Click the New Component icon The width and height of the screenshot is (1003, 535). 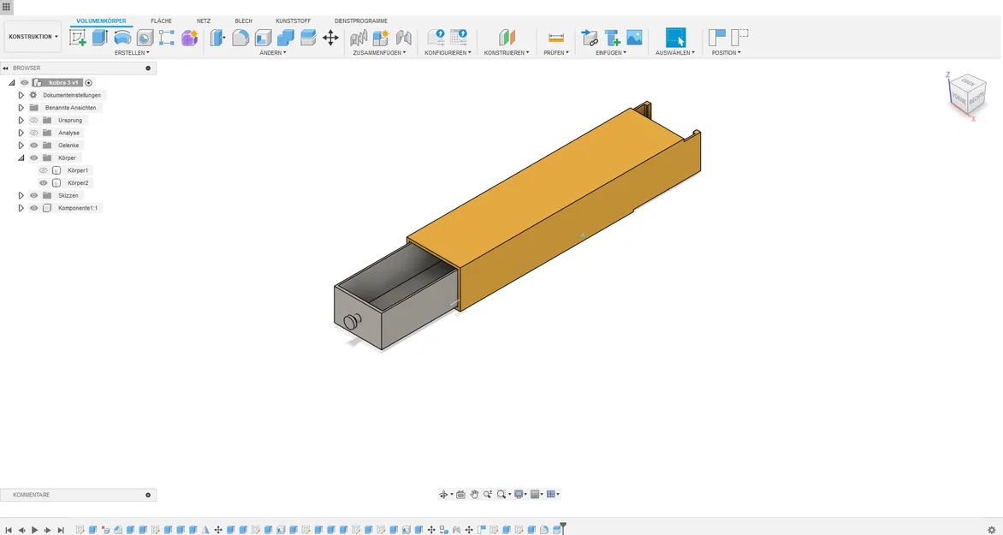pyautogui.click(x=381, y=38)
